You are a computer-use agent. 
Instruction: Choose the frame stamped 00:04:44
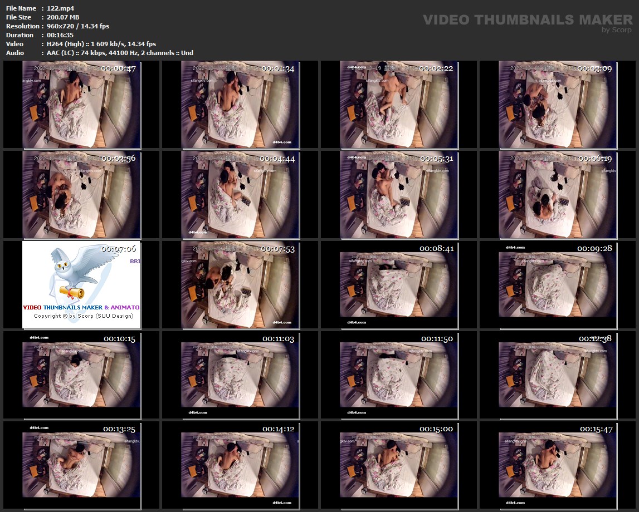pos(240,195)
